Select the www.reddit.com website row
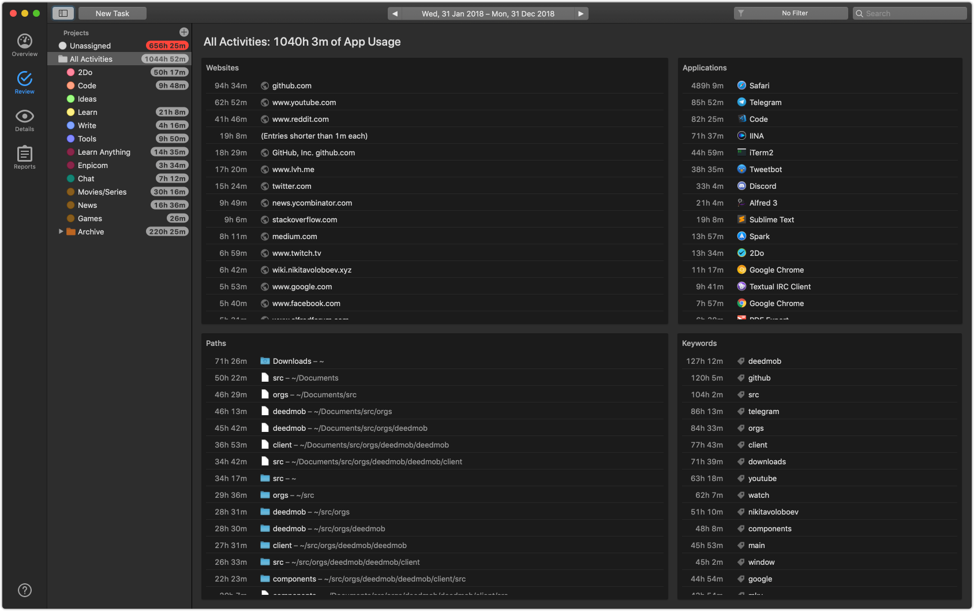Screen dimensions: 974x611 (434, 119)
